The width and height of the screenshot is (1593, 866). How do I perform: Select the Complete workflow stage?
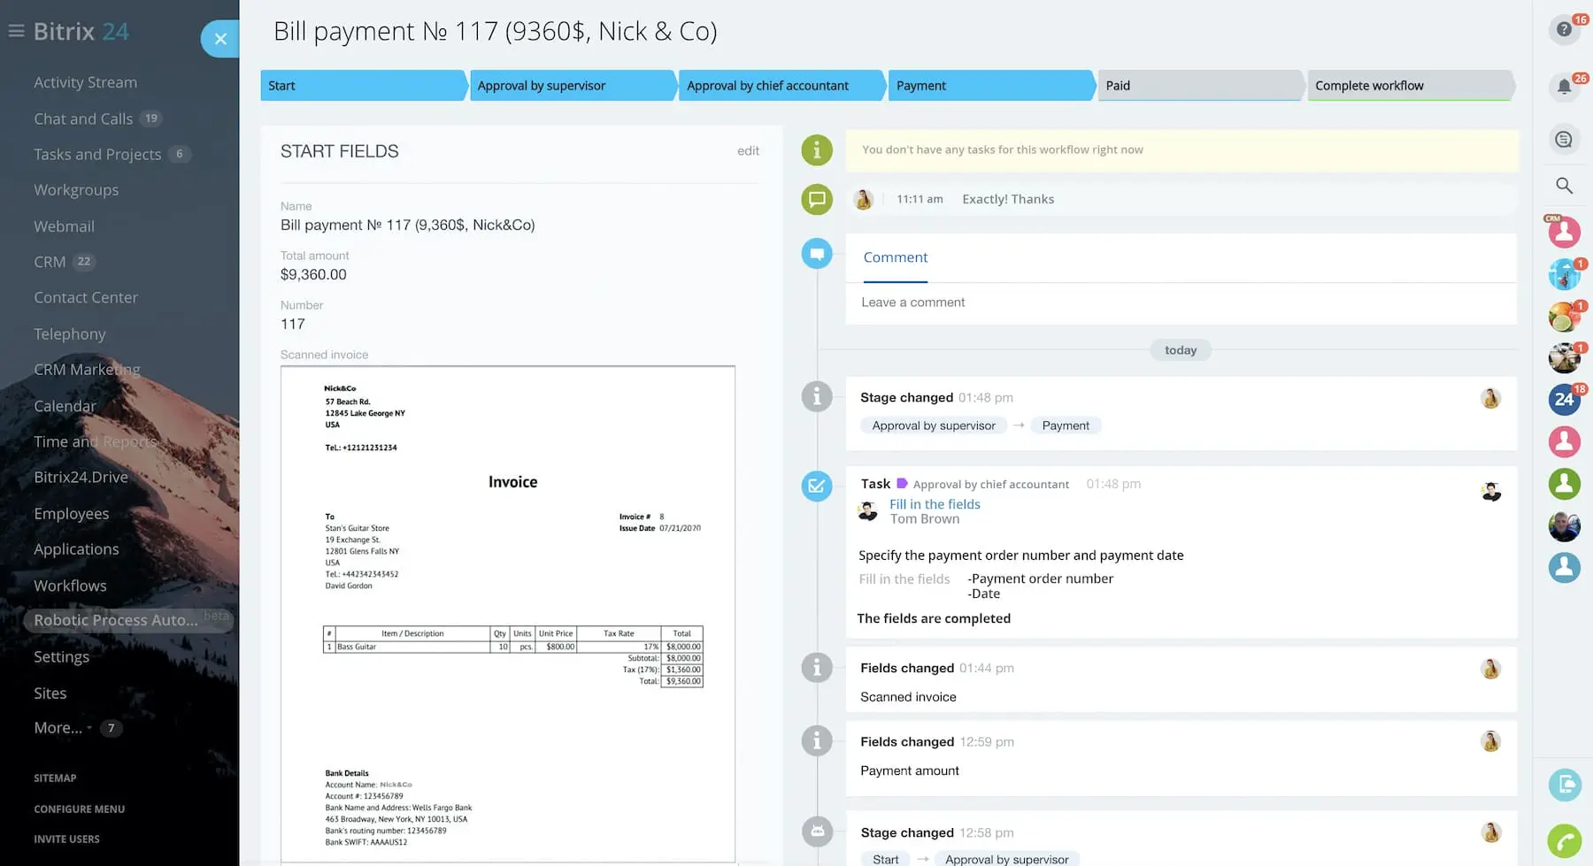point(1408,86)
